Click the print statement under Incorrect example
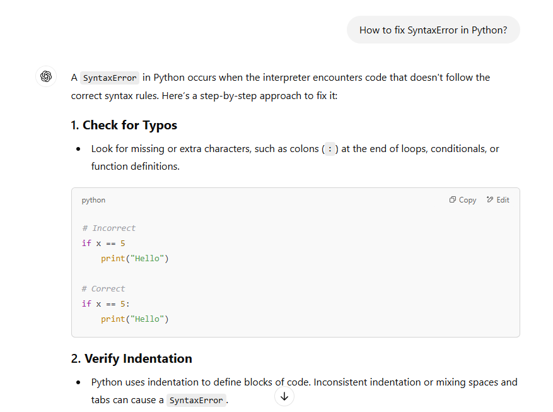This screenshot has height=412, width=553. [x=134, y=259]
